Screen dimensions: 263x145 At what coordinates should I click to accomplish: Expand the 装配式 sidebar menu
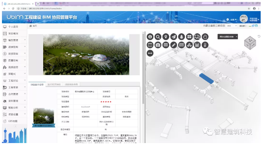click(14, 74)
